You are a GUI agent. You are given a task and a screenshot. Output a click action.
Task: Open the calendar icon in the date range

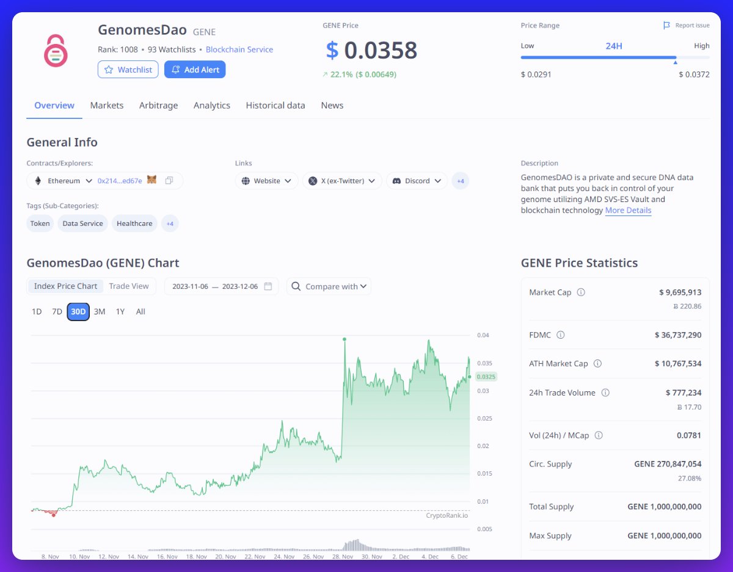[x=268, y=286]
